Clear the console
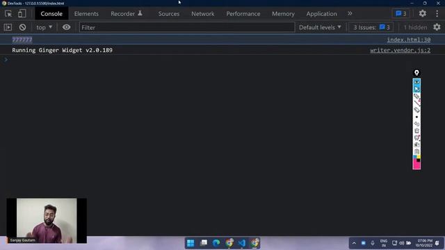 coord(22,27)
